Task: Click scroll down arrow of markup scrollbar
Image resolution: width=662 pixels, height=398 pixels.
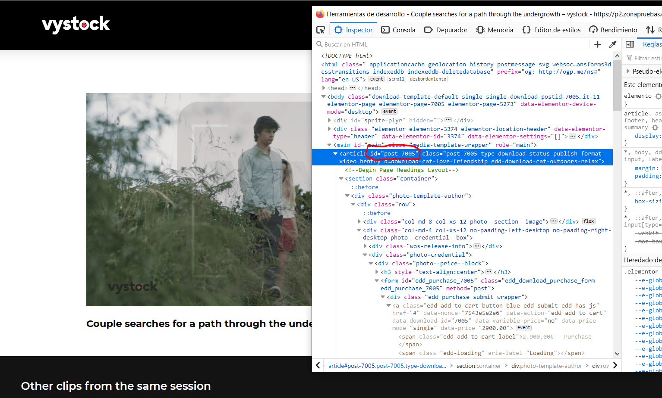Action: [x=617, y=354]
